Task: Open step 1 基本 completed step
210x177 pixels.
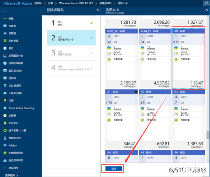Action: coord(71,23)
